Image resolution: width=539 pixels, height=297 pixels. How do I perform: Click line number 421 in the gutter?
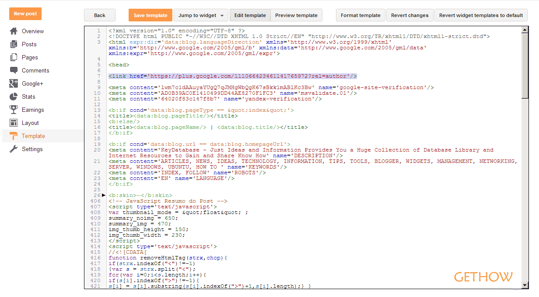[95, 286]
